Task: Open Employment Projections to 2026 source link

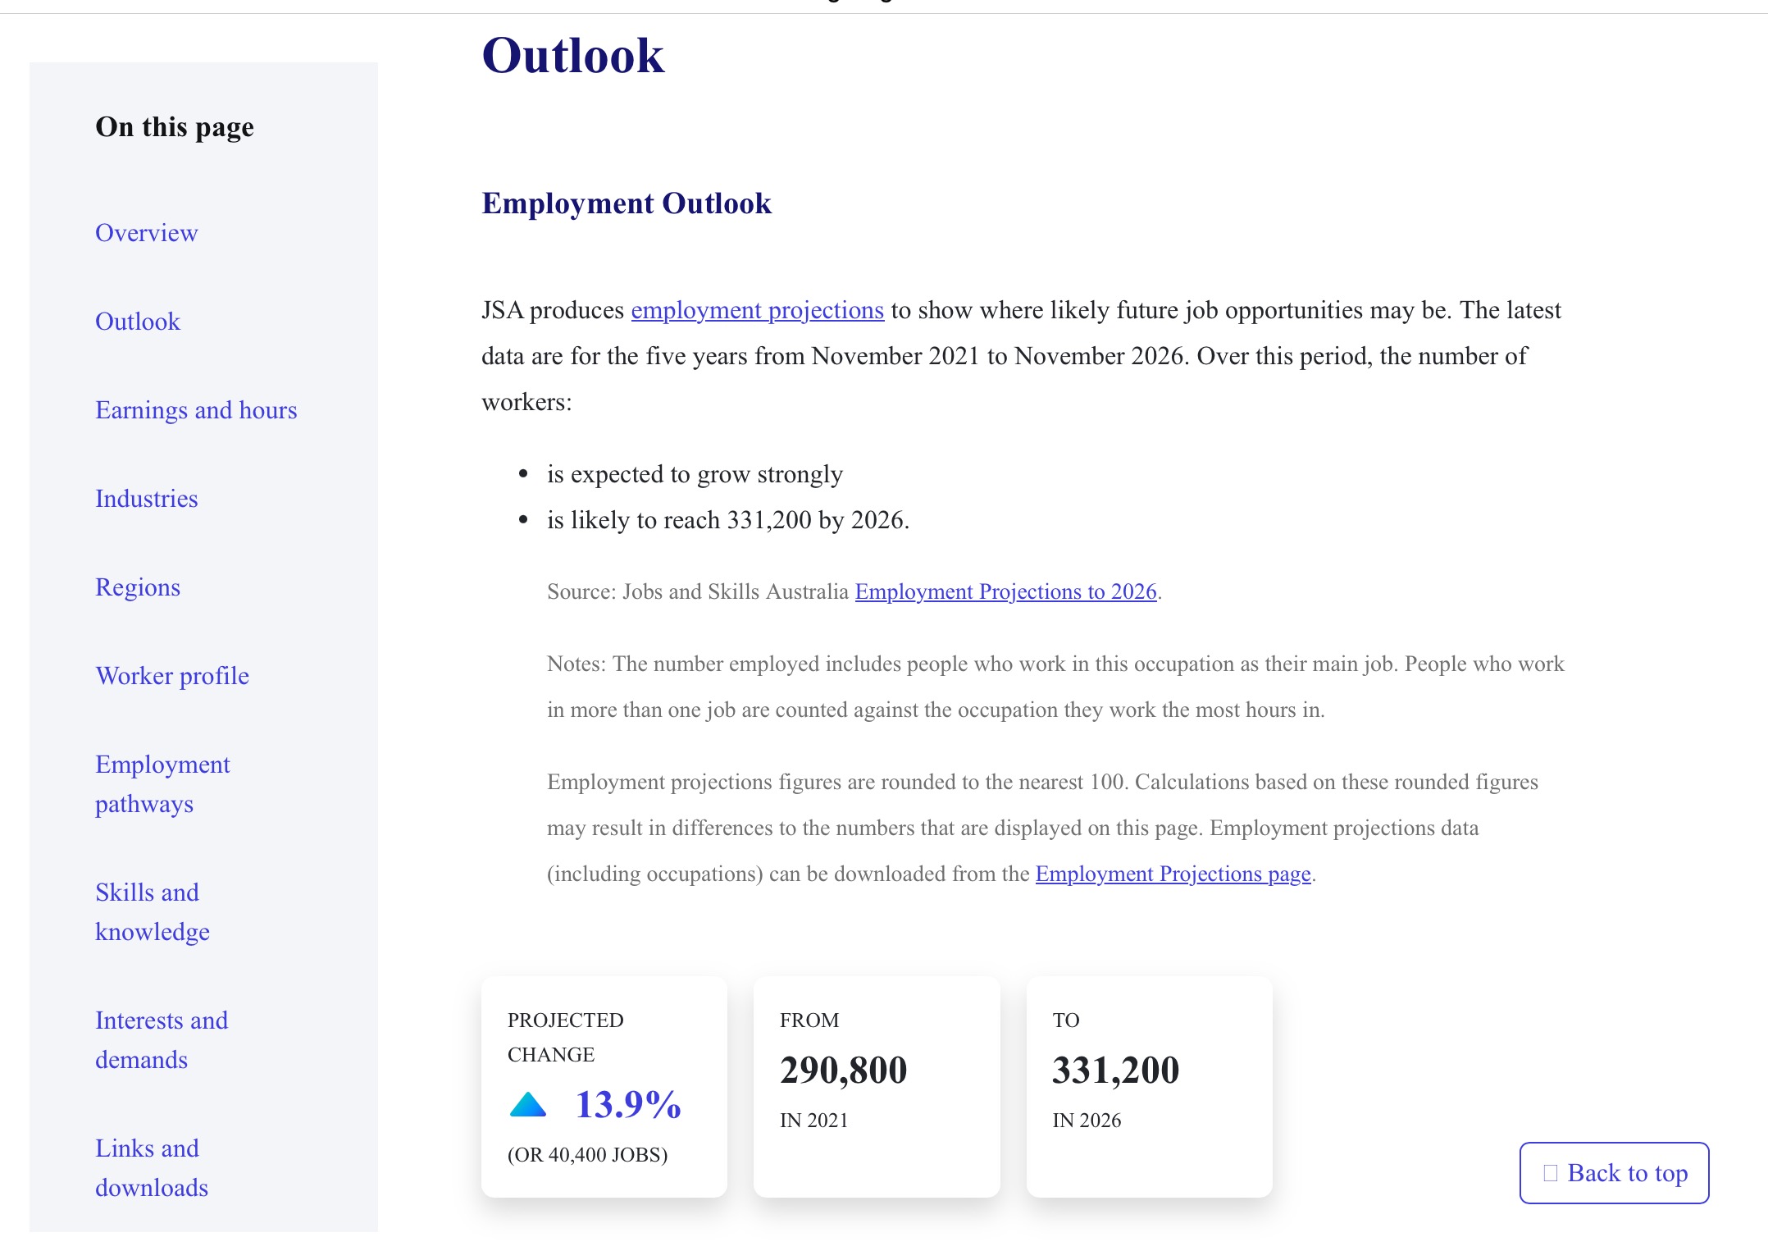Action: coord(1006,591)
